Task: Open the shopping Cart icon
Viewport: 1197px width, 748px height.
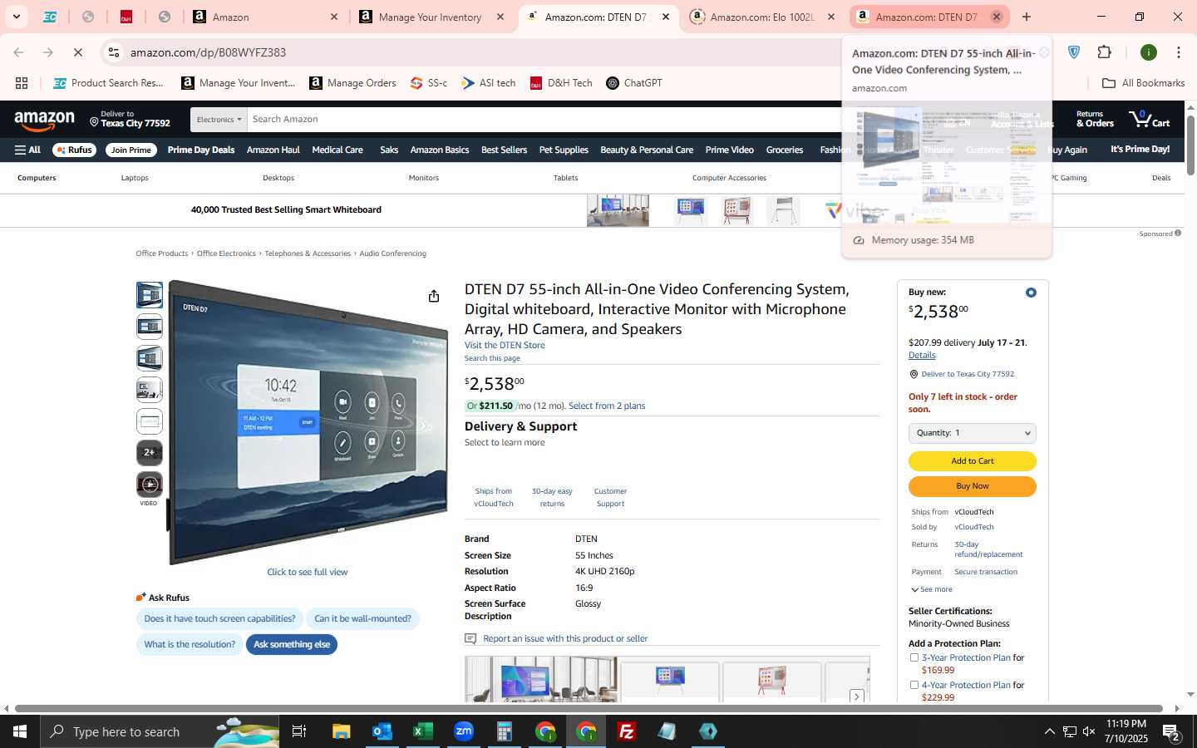Action: coord(1149,120)
